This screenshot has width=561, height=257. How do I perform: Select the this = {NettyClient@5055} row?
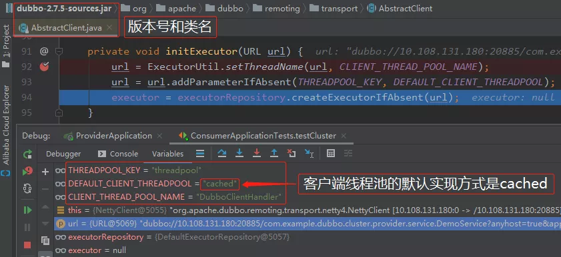[308, 210]
